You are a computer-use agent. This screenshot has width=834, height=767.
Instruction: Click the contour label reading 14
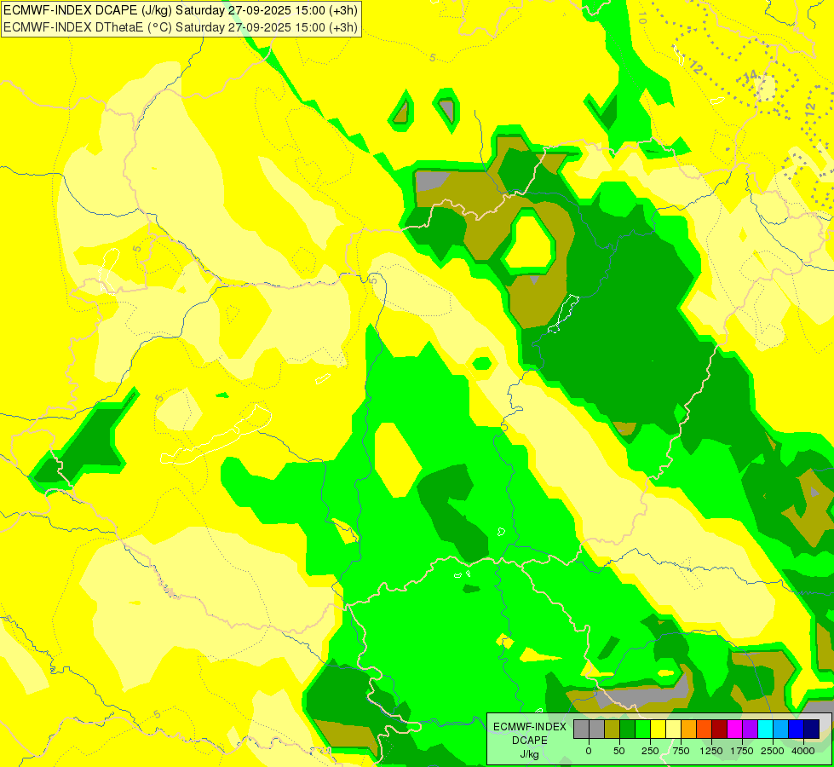tap(750, 78)
